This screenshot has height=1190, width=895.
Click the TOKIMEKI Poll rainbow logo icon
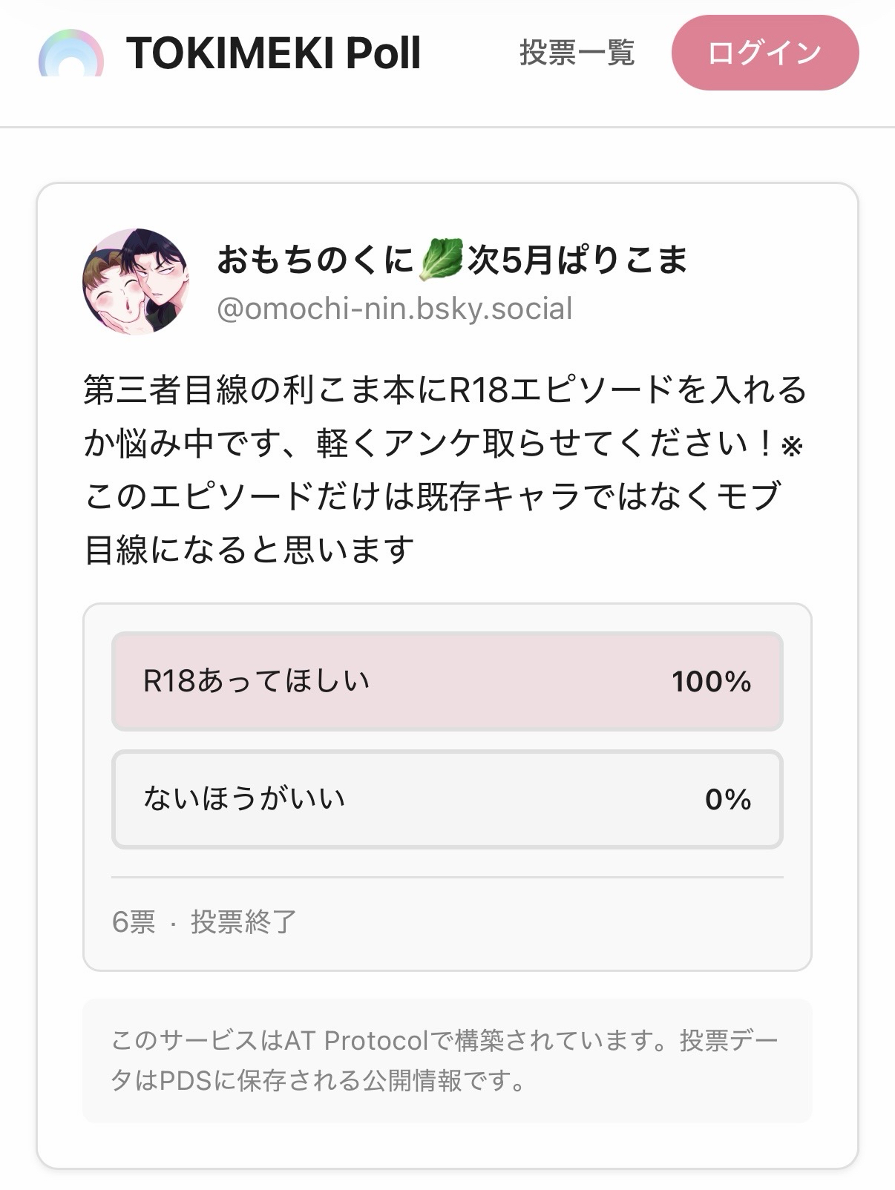pyautogui.click(x=71, y=54)
